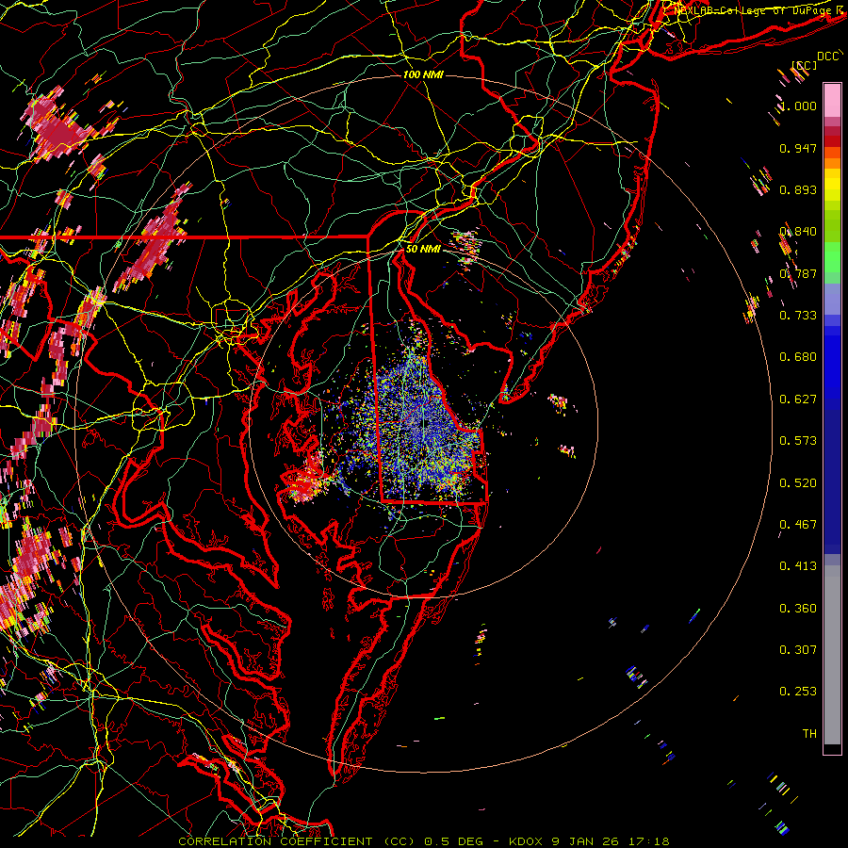This screenshot has height=848, width=848.
Task: Click the pink segment at the color bar top
Action: [x=832, y=100]
